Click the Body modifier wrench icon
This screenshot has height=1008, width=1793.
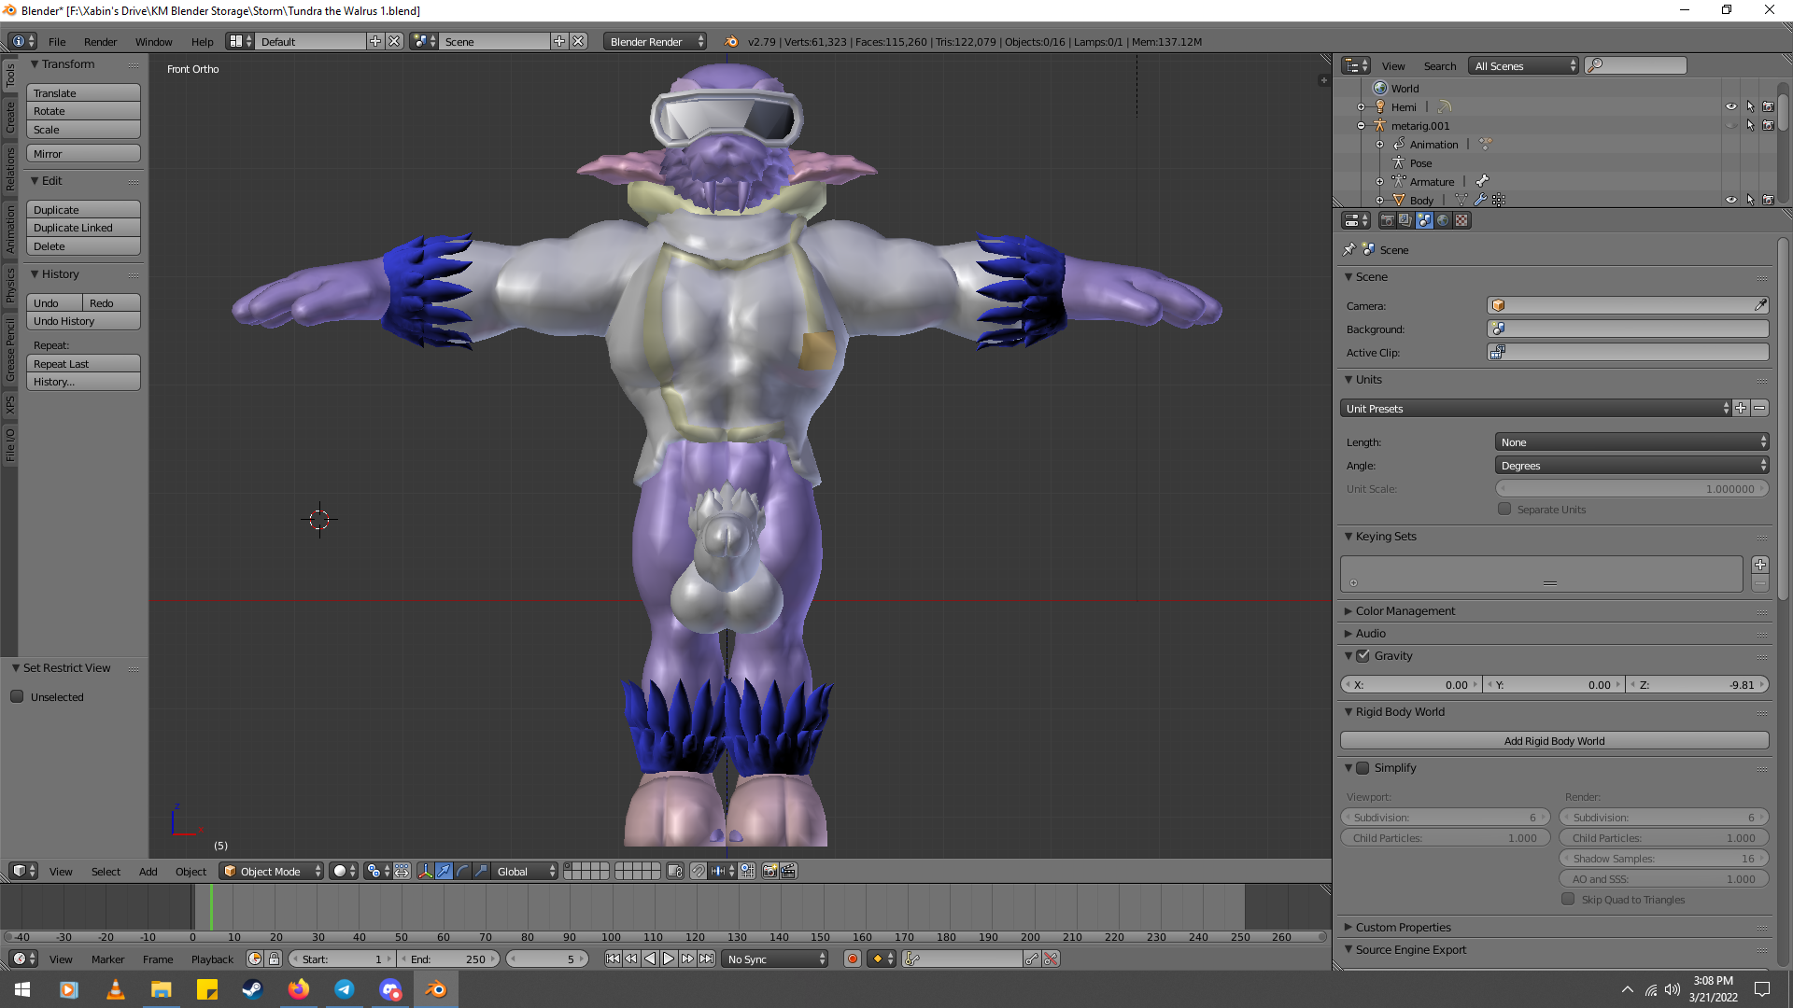pos(1480,200)
